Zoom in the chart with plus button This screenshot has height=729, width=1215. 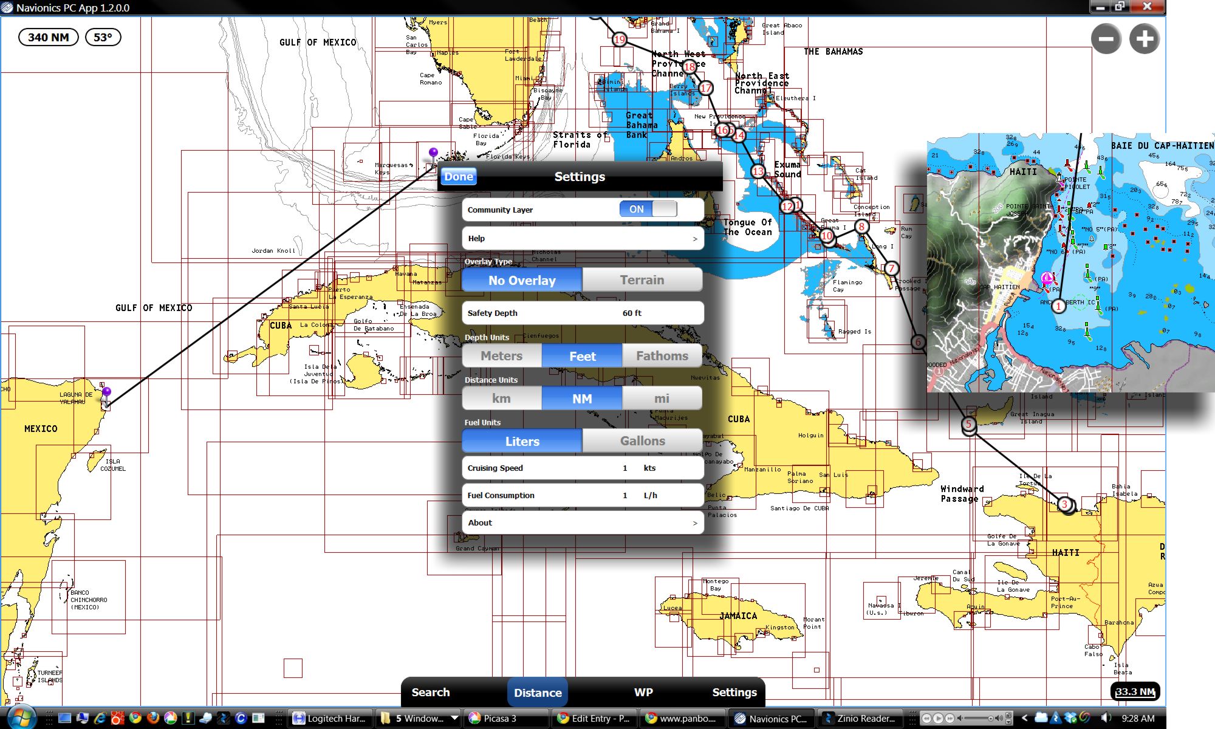click(x=1145, y=39)
